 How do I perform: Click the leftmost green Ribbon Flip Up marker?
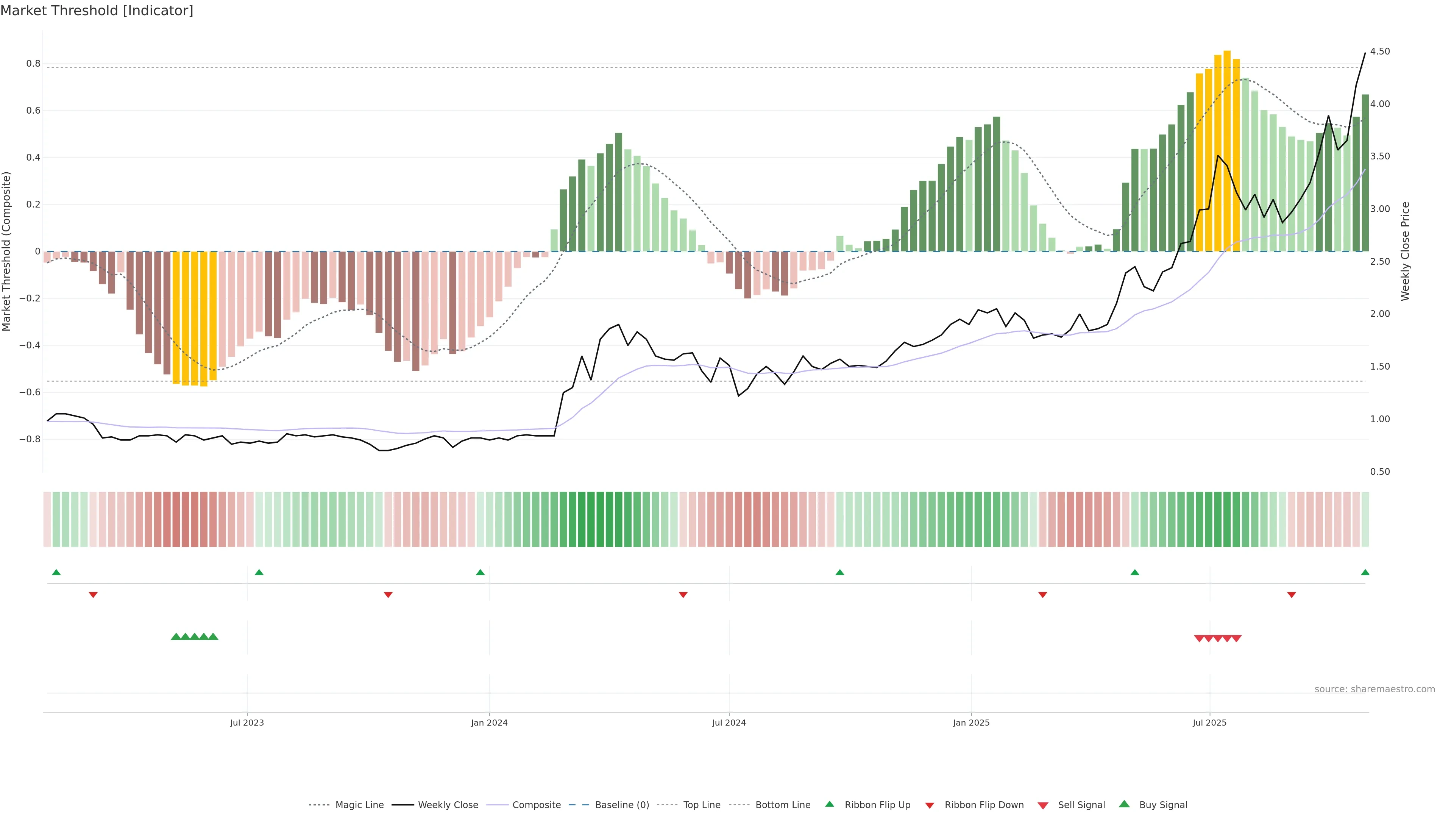(56, 573)
